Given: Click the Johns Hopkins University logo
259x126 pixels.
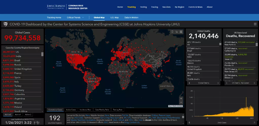Looking at the screenshot, I should click(56, 7).
